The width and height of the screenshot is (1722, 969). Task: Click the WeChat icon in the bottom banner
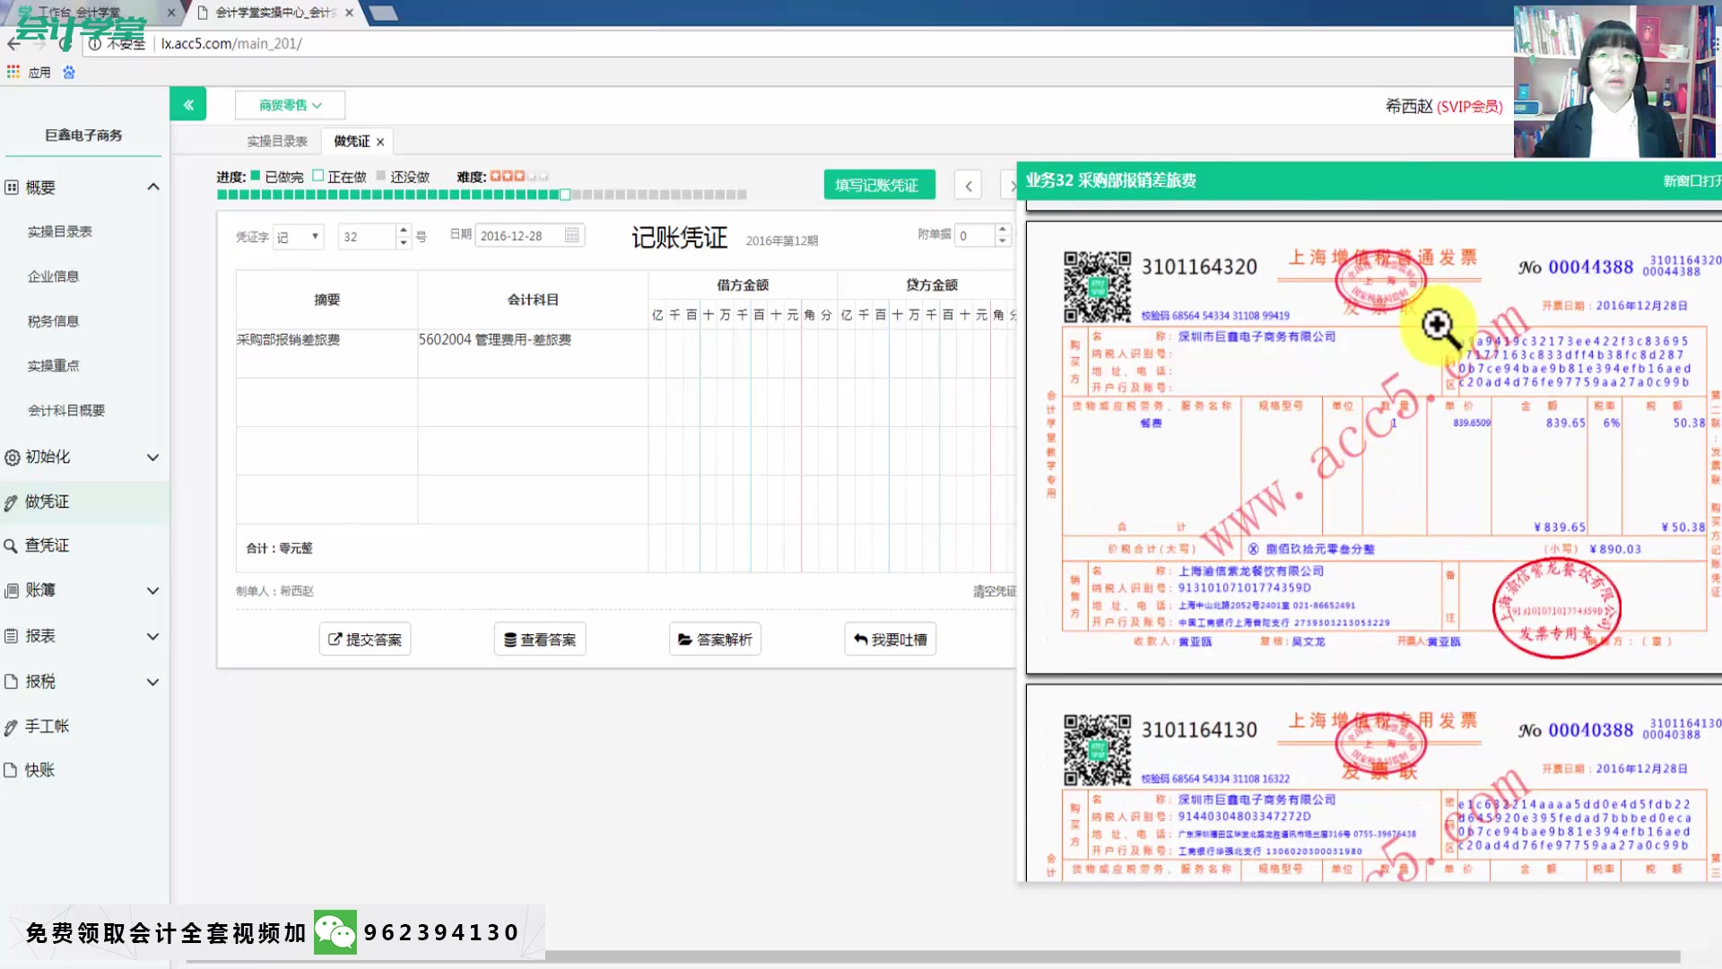point(335,931)
